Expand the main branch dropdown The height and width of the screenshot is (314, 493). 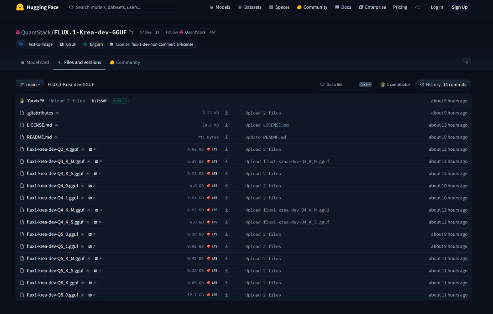pos(30,85)
